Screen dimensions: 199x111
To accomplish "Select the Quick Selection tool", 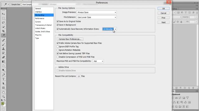I will coord(3,27).
